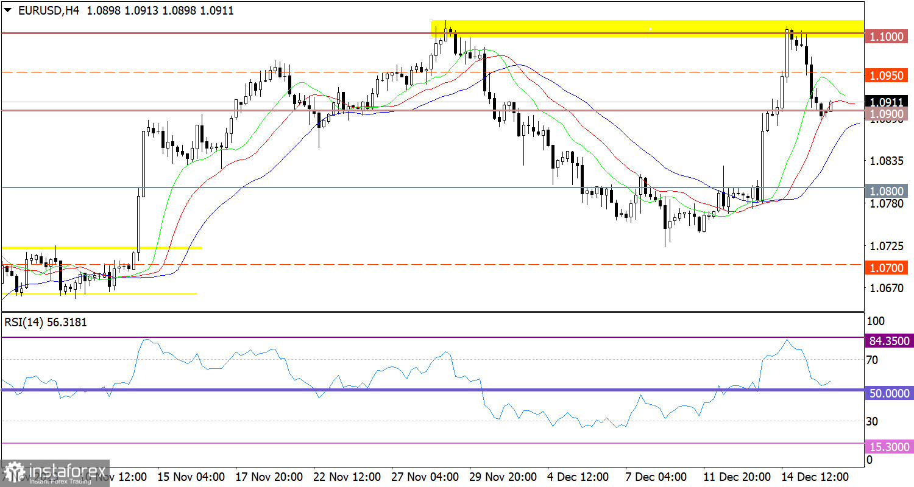914x487 pixels.
Task: Select the 1.0900 price level label
Action: point(888,114)
